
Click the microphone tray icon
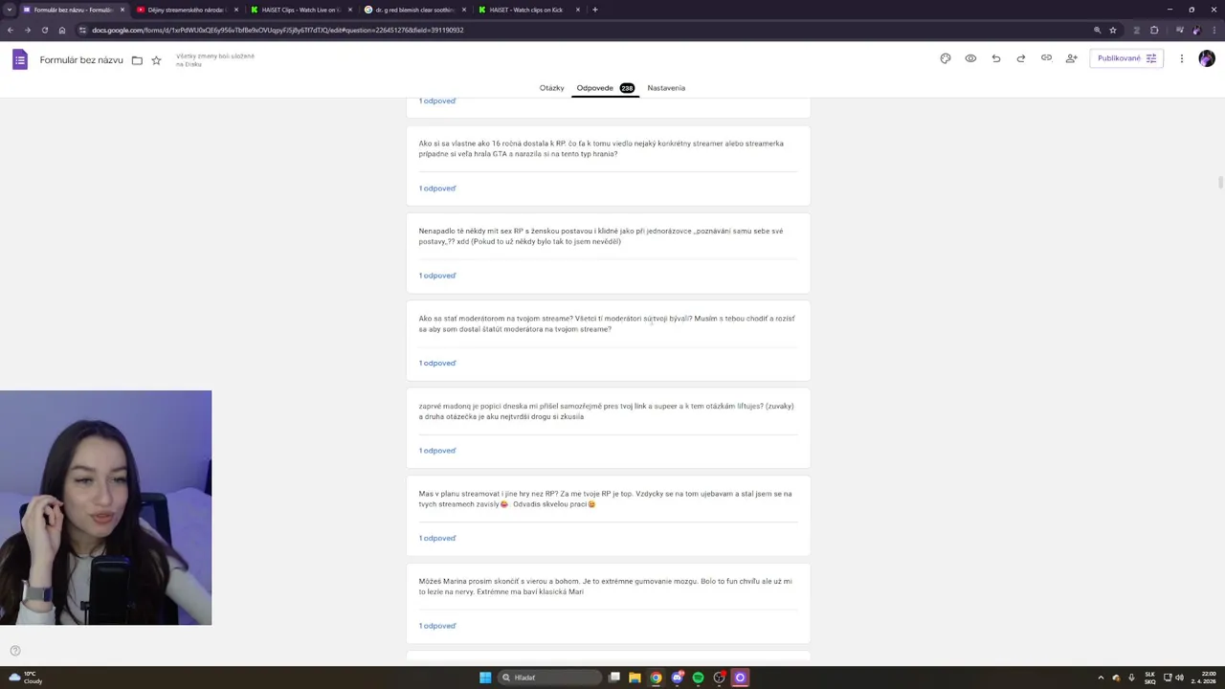tap(1131, 678)
